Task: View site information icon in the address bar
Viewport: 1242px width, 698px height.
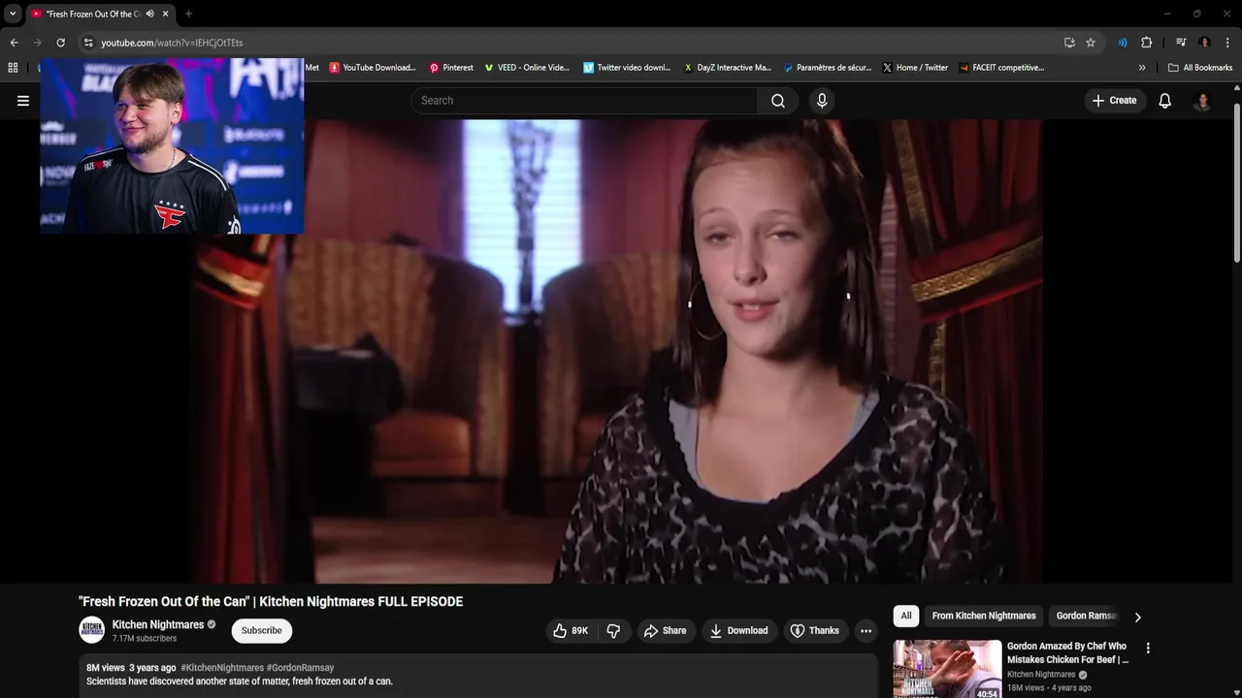Action: tap(87, 43)
